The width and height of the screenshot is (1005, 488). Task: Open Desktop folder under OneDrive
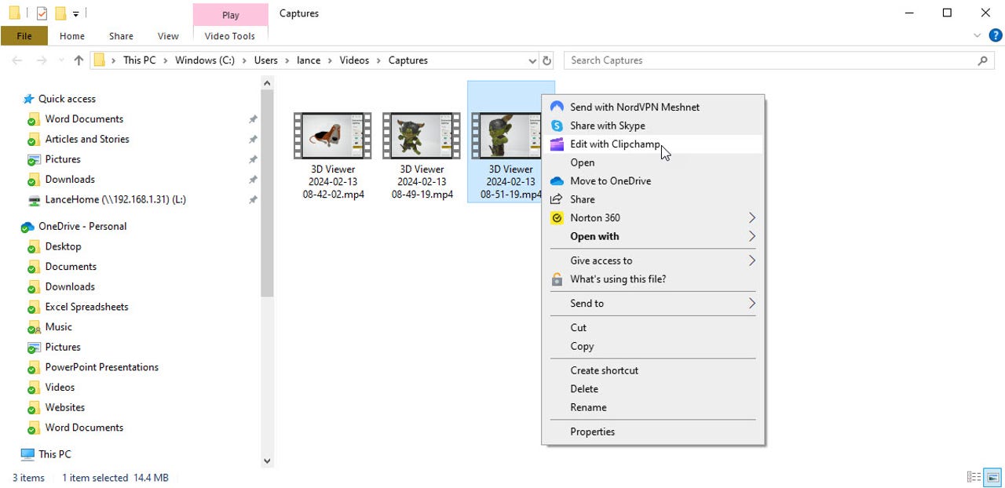point(63,246)
